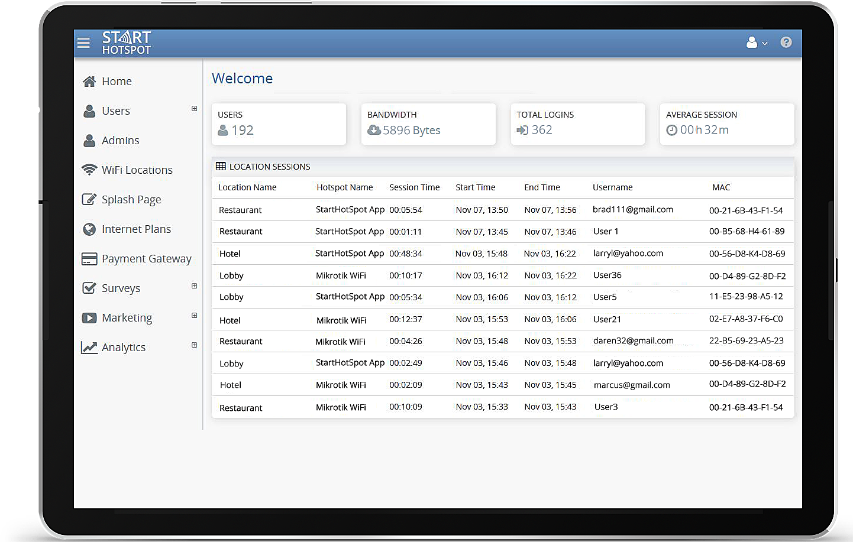Open Payment Gateway section
Image resolution: width=853 pixels, height=542 pixels.
[x=147, y=259]
